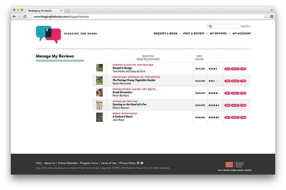This screenshot has width=286, height=190.
Task: Bookmark the page with the star icon
Action: (x=266, y=17)
